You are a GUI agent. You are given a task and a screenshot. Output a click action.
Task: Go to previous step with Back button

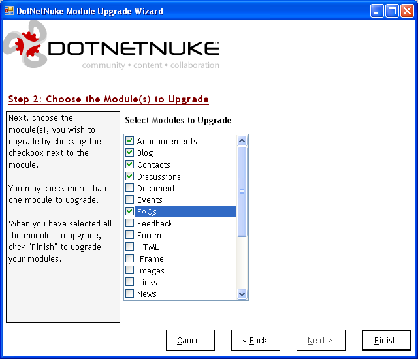click(255, 340)
